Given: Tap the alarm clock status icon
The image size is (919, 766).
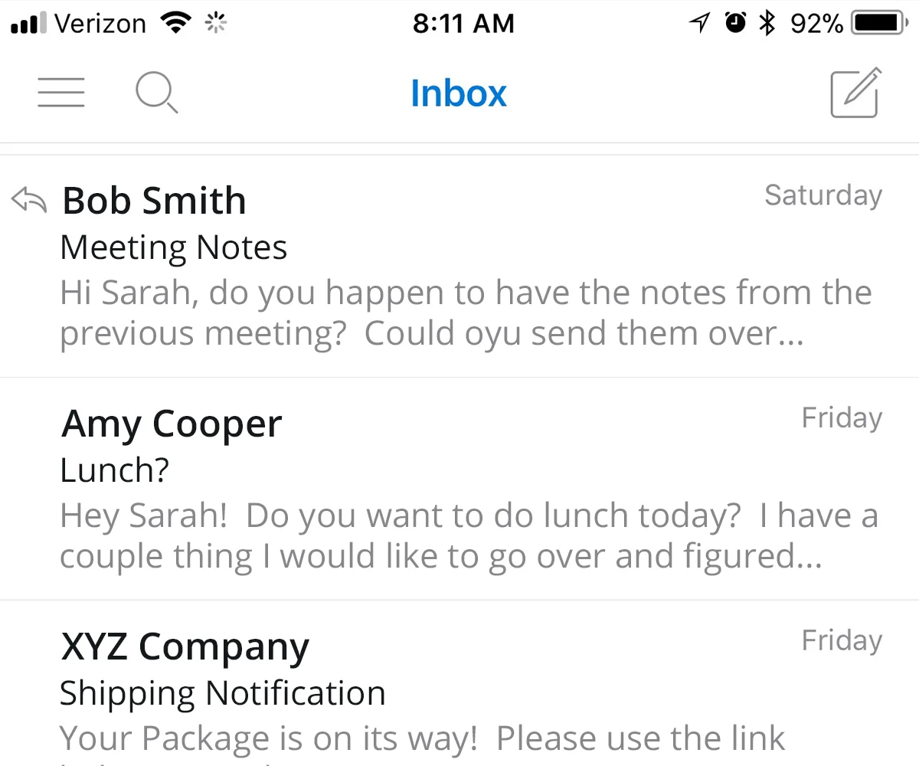Looking at the screenshot, I should click(735, 24).
